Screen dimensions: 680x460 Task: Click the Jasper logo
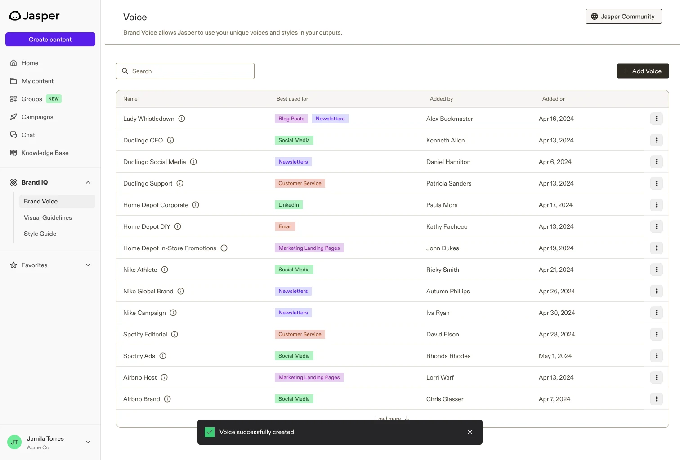click(34, 16)
